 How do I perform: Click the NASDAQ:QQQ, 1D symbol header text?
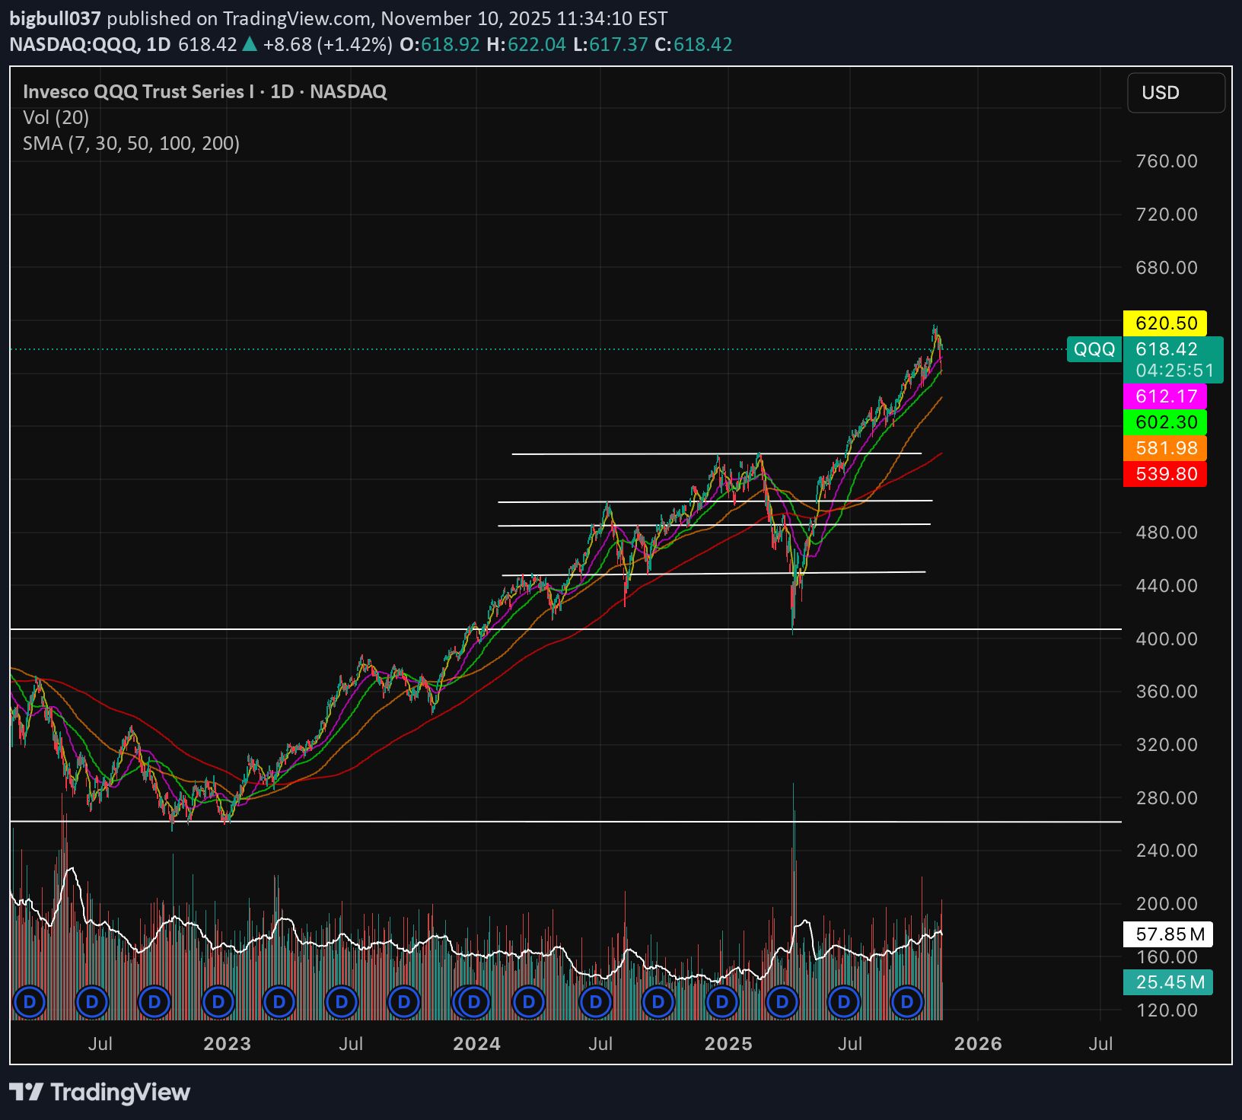click(x=90, y=44)
